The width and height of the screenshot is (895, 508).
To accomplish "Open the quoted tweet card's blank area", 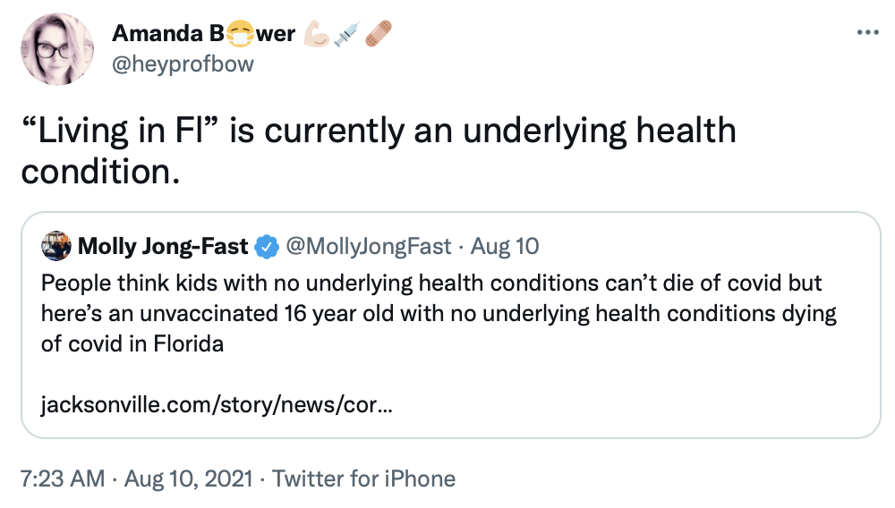I will [671, 394].
